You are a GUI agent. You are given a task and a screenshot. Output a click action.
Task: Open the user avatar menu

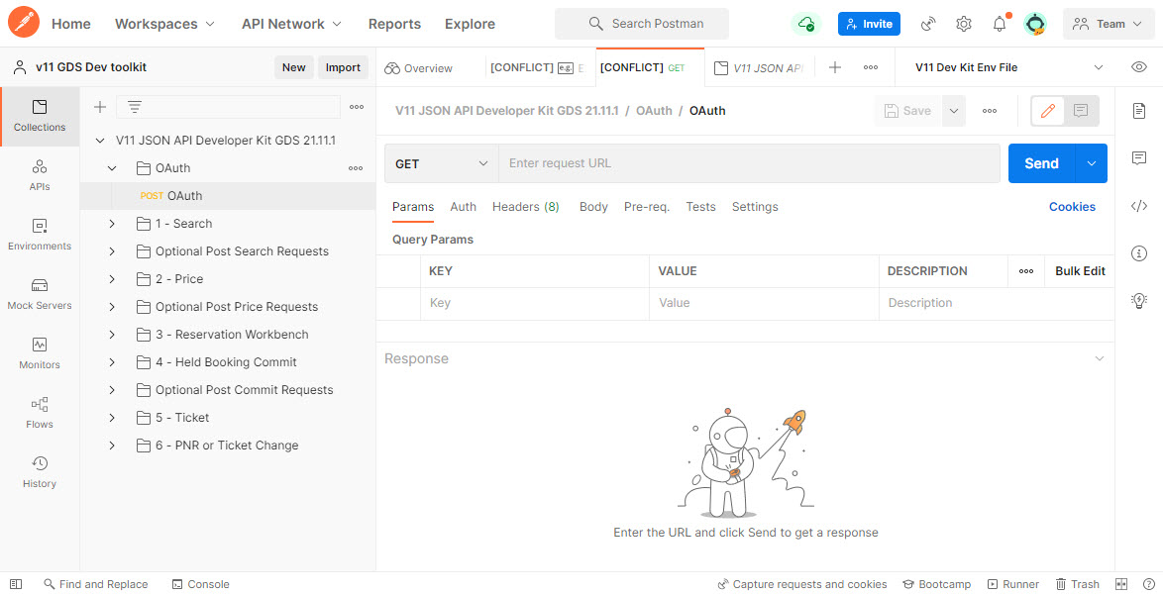click(1034, 24)
